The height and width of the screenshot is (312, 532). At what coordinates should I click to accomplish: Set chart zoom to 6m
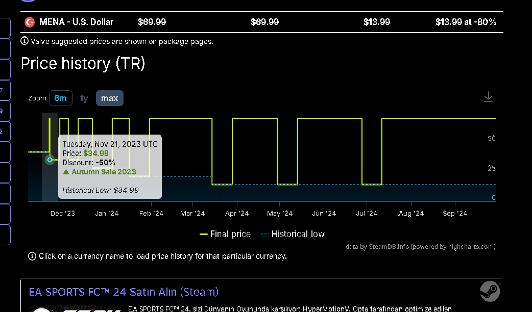(x=60, y=98)
